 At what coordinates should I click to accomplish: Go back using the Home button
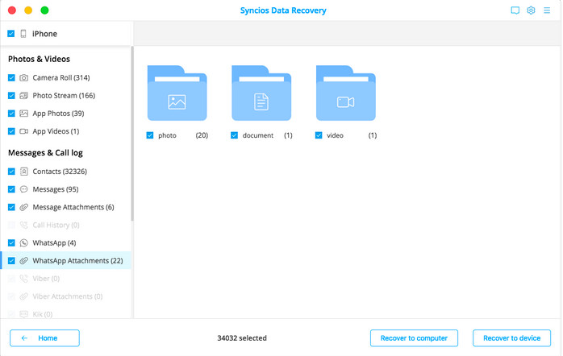click(45, 338)
